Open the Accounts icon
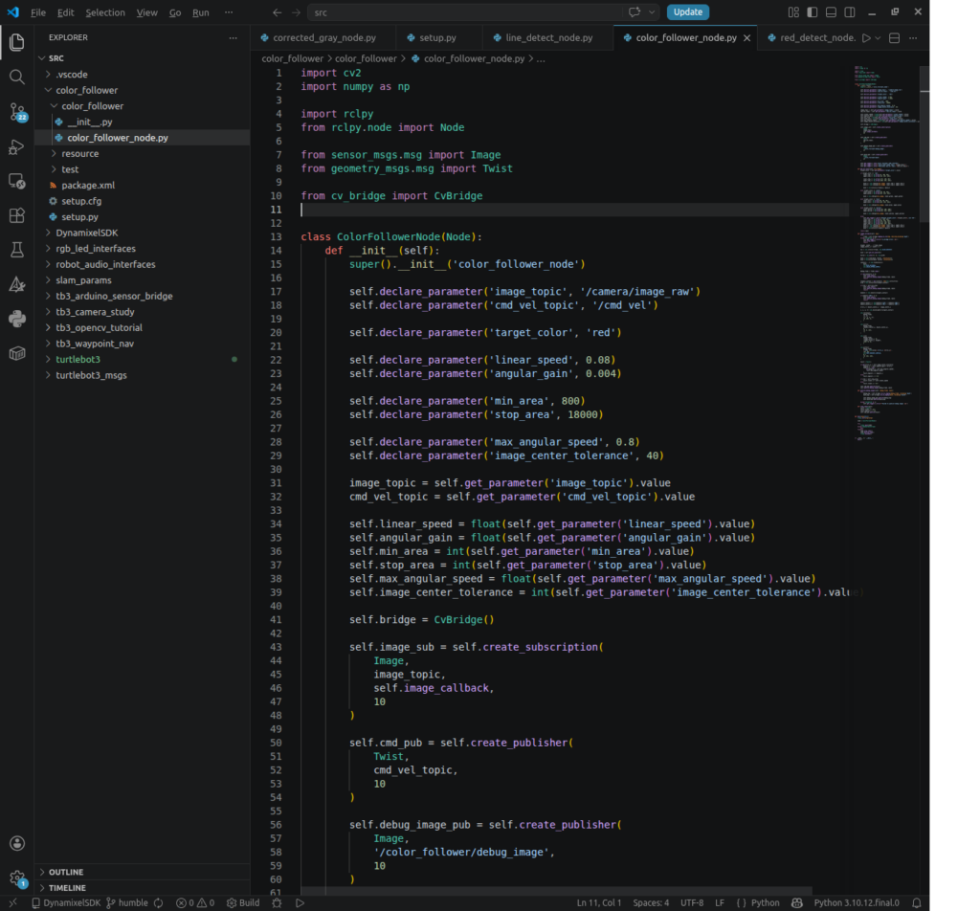980x911 pixels. pos(17,843)
